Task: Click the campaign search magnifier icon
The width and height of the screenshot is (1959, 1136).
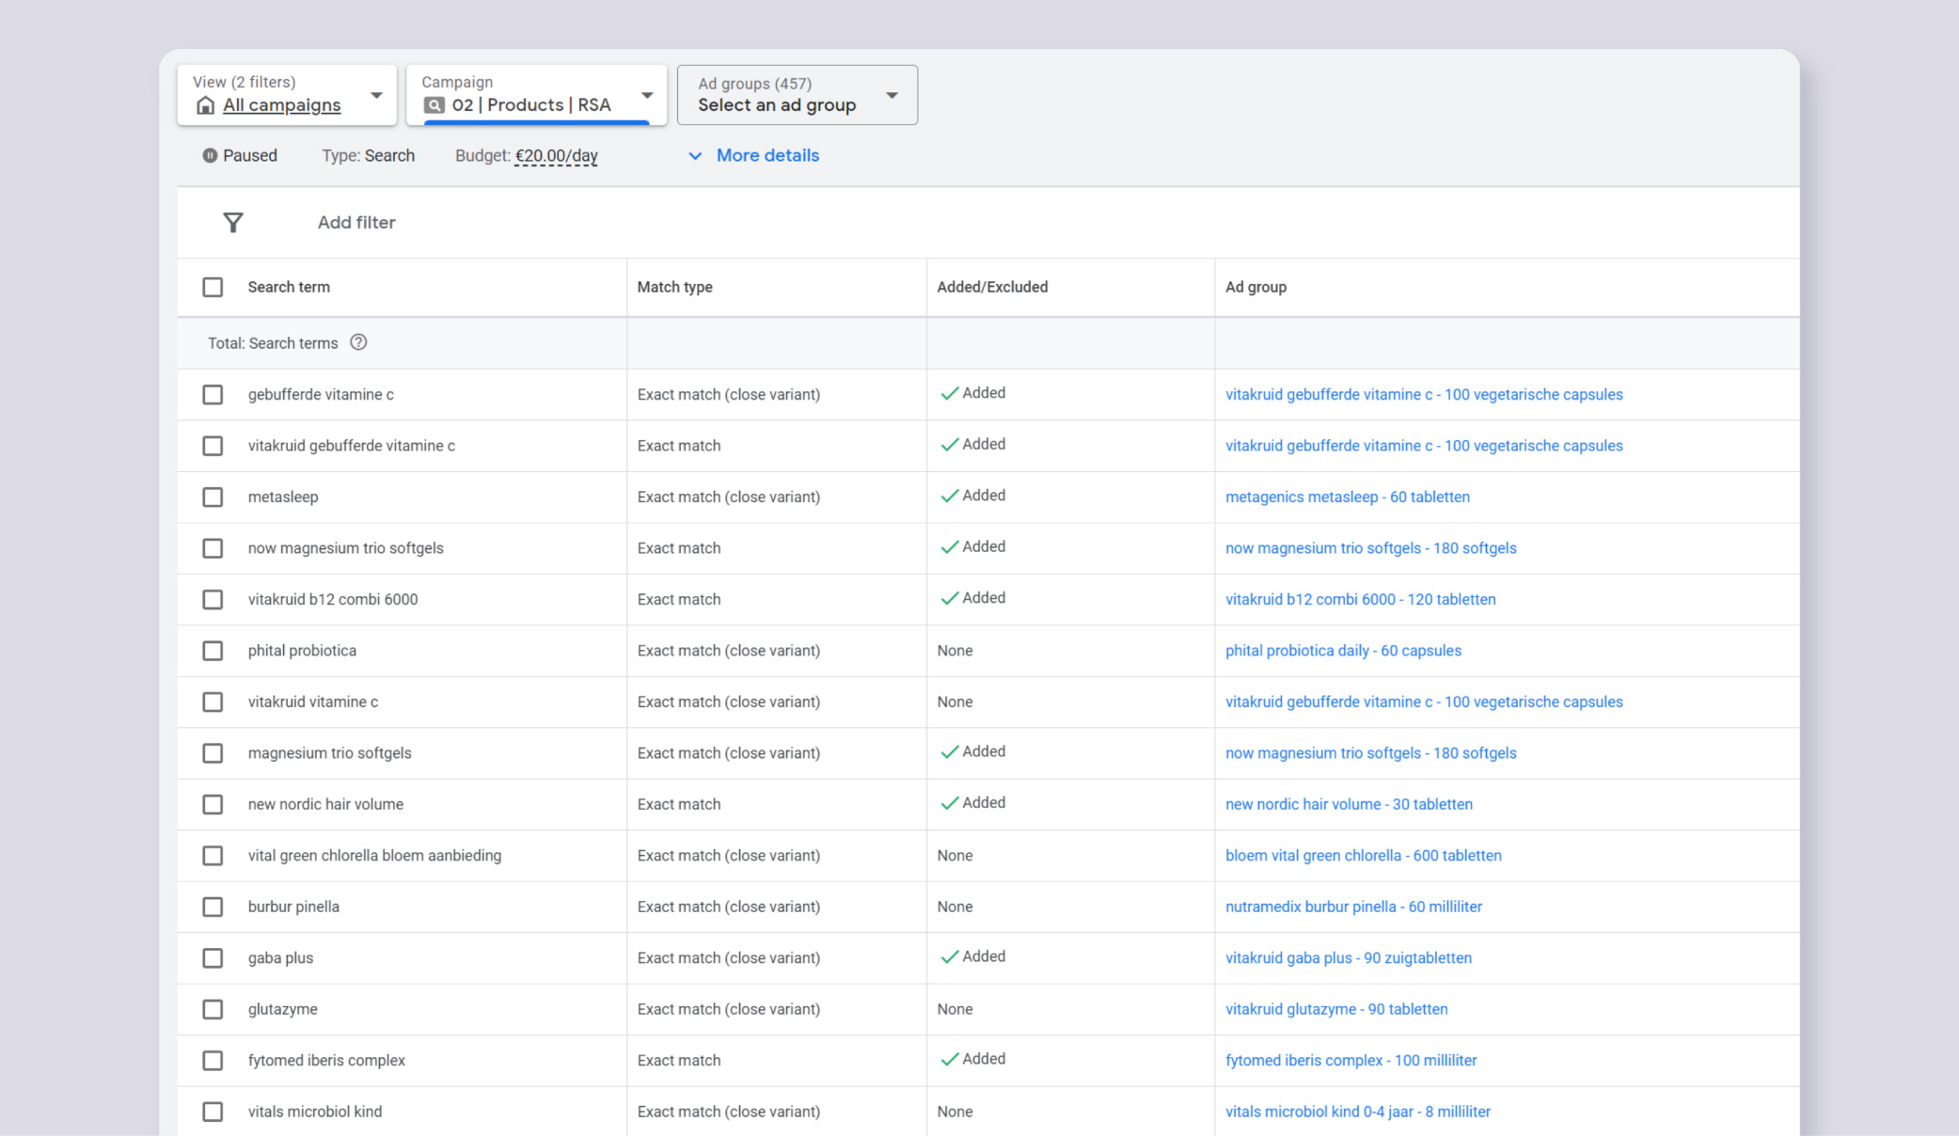Action: click(433, 104)
